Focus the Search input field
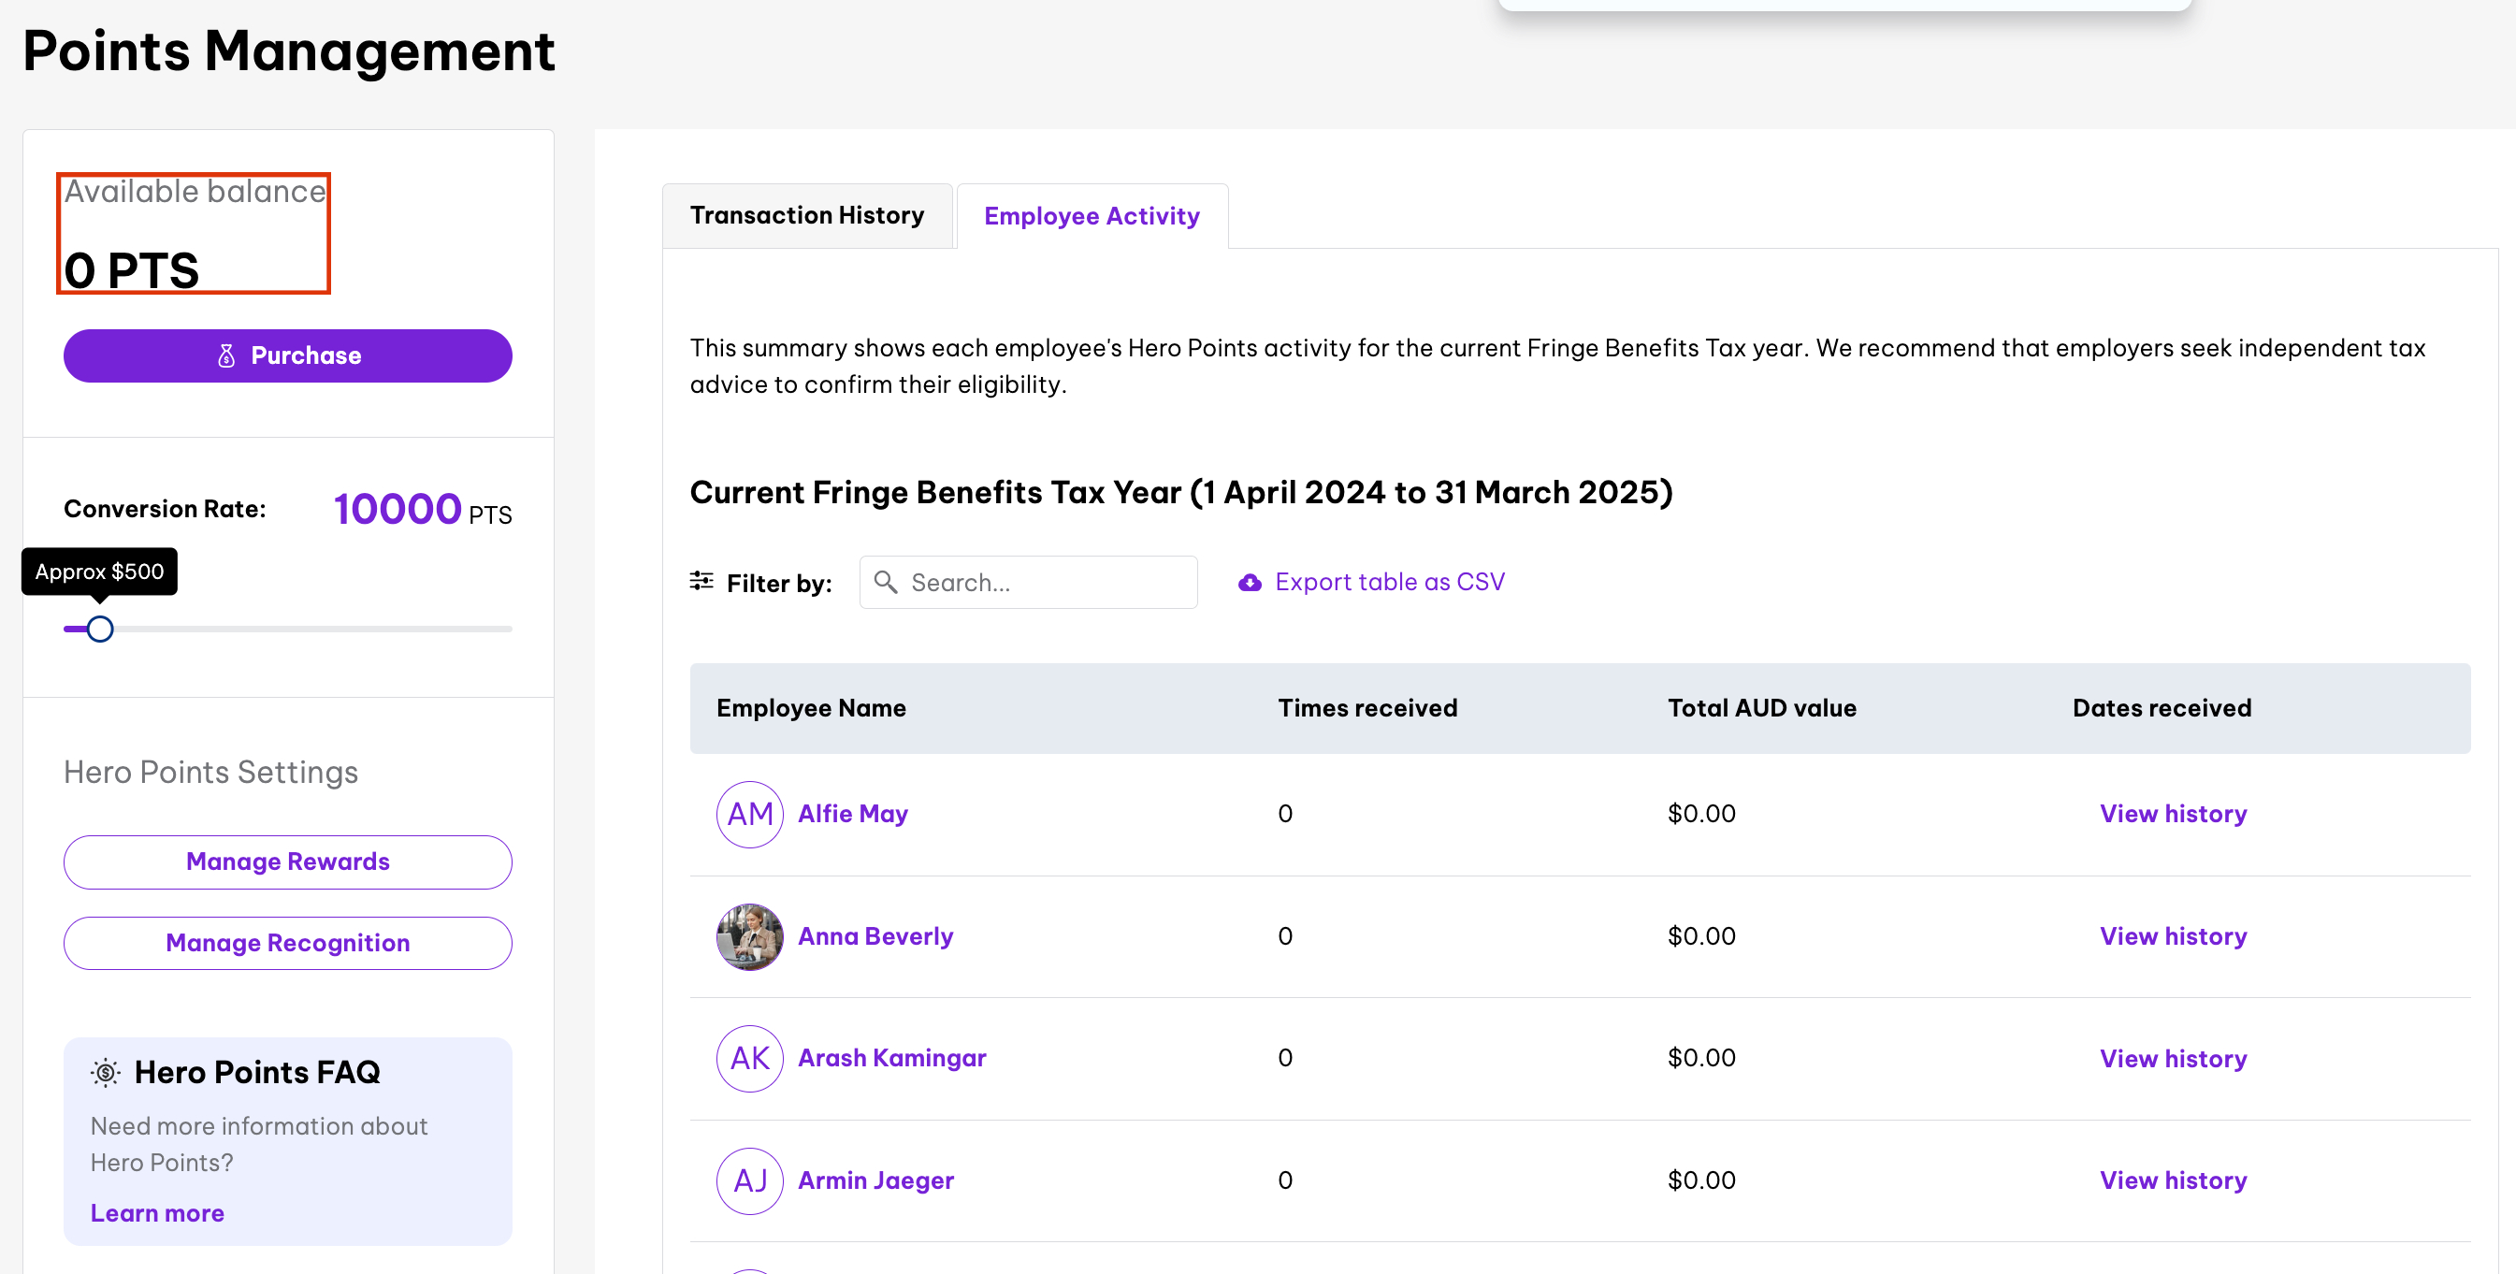This screenshot has height=1274, width=2516. (x=1045, y=583)
